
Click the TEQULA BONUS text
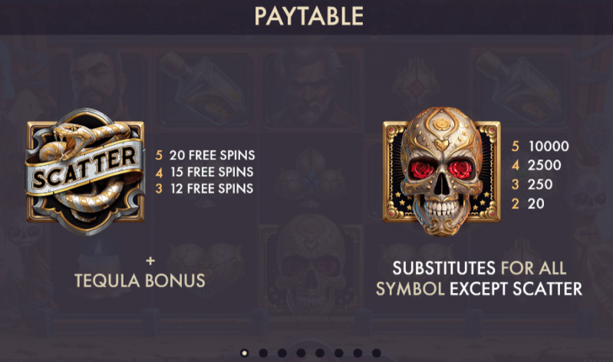tap(140, 280)
